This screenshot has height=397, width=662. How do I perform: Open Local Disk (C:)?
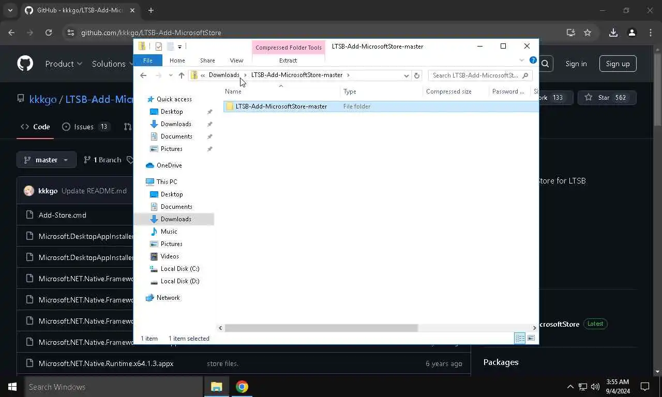179,269
